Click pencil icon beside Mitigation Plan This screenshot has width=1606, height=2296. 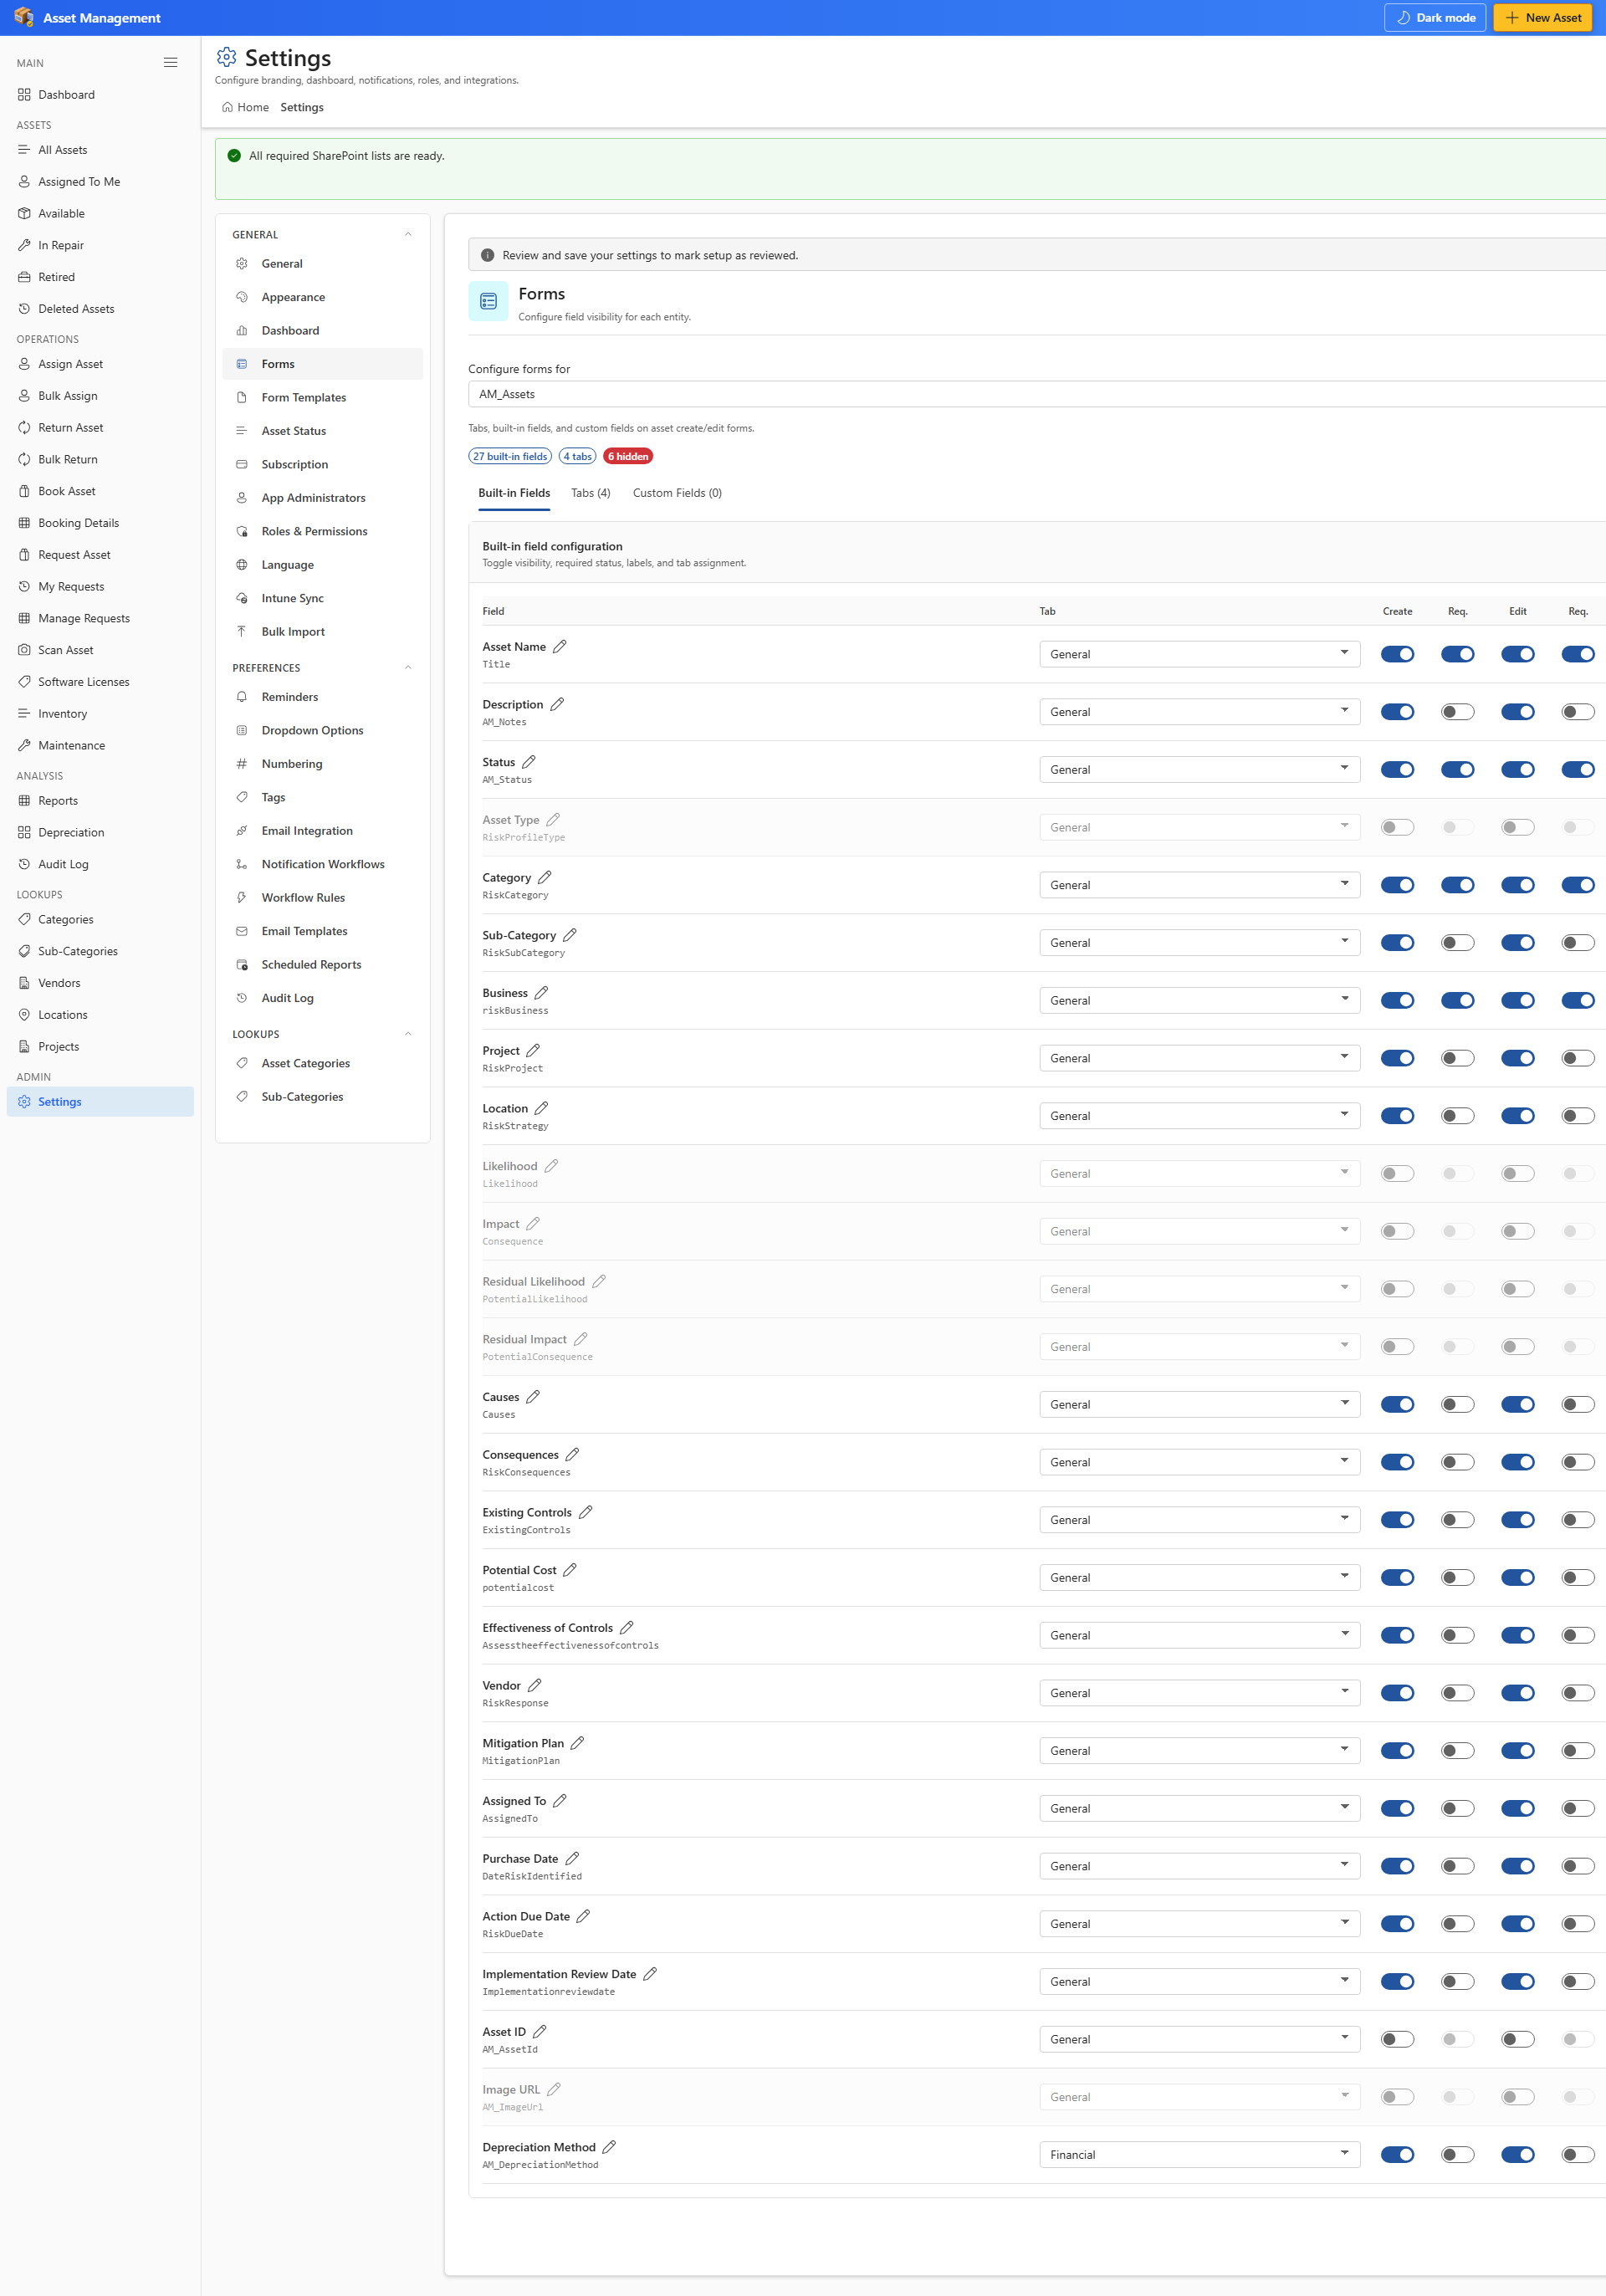(577, 1743)
